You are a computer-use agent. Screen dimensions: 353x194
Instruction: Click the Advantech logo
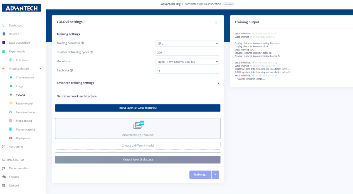(21, 8)
